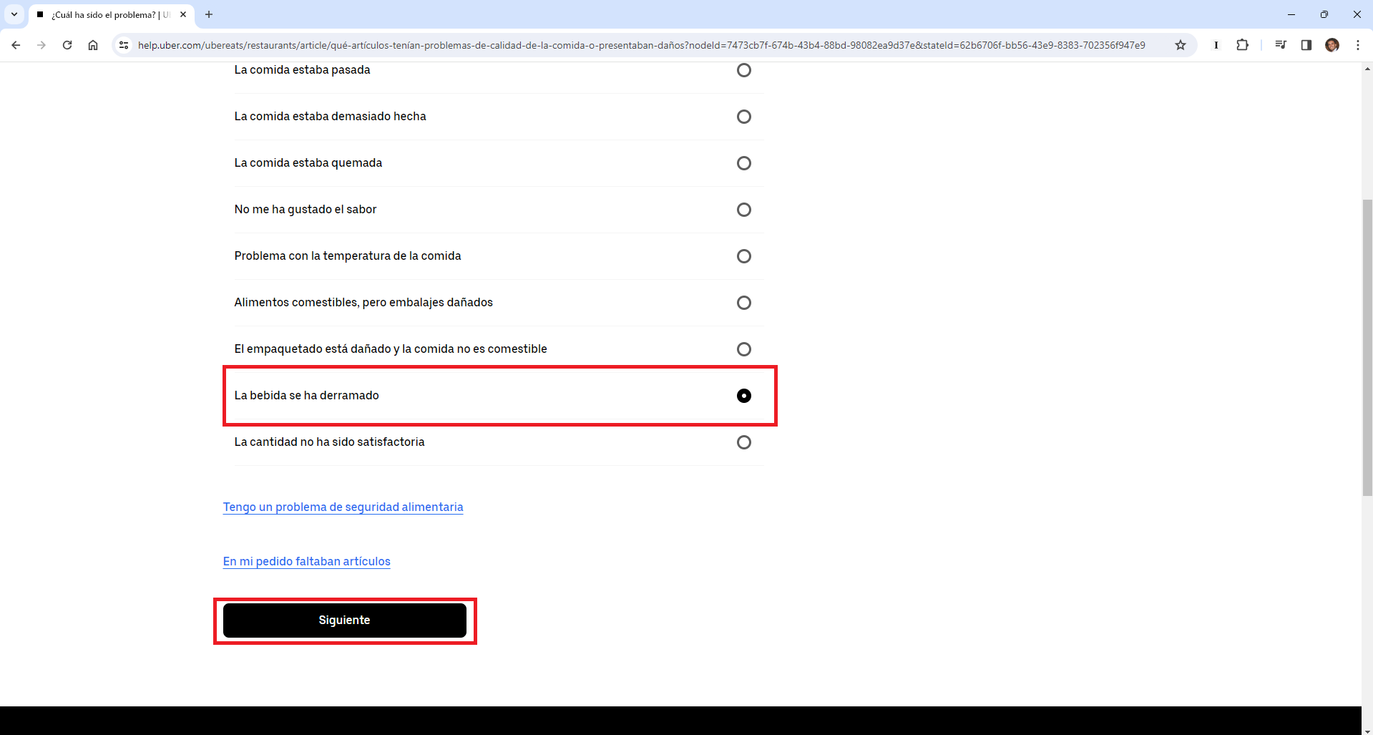Open 'En mi pedido faltaban artículos' link

[306, 561]
